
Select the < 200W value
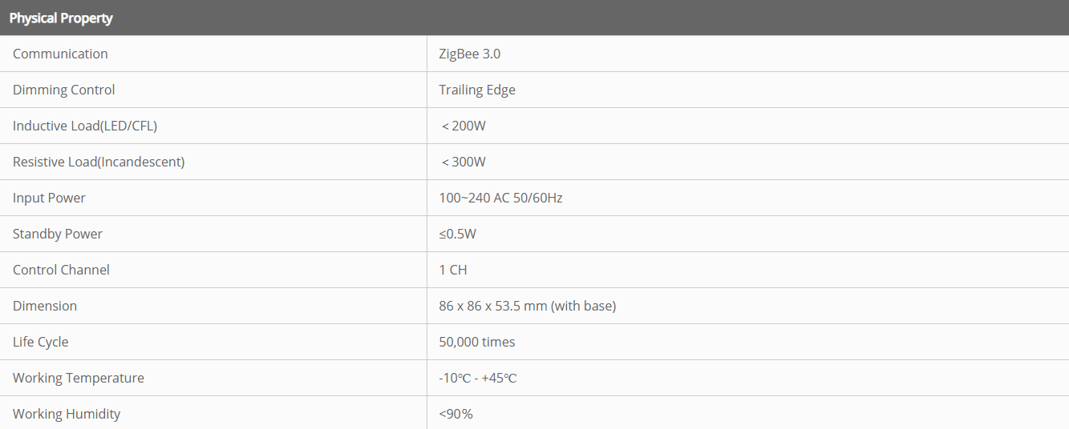464,126
